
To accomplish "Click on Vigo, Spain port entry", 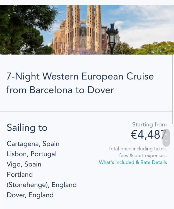I will 24,164.
